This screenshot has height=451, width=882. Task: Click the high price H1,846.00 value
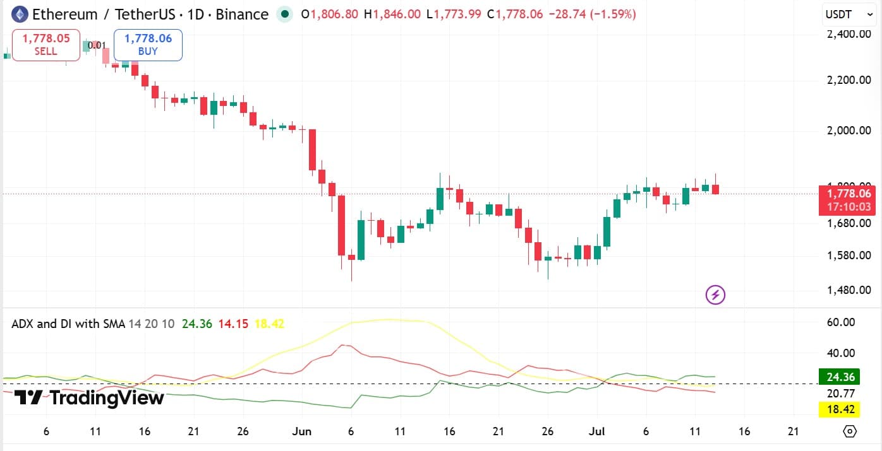(x=392, y=14)
